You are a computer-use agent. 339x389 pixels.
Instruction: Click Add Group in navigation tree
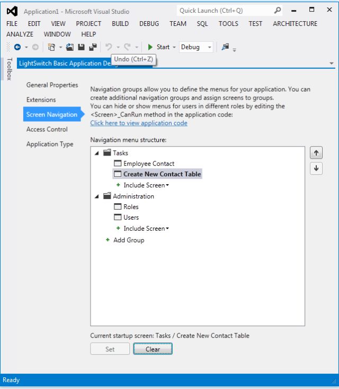tap(129, 240)
